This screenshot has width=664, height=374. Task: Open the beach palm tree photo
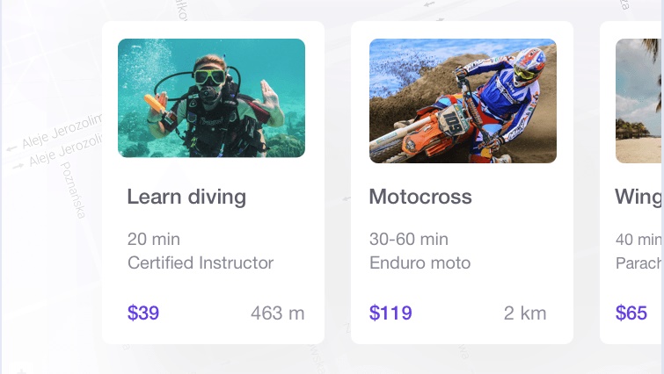tap(639, 101)
